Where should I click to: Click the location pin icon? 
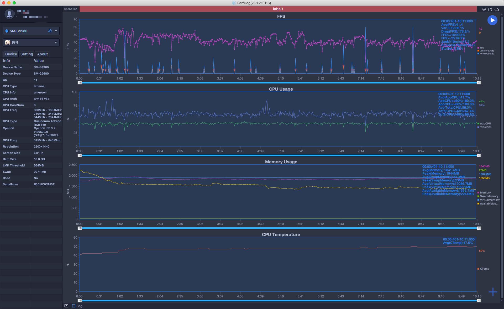point(484,9)
